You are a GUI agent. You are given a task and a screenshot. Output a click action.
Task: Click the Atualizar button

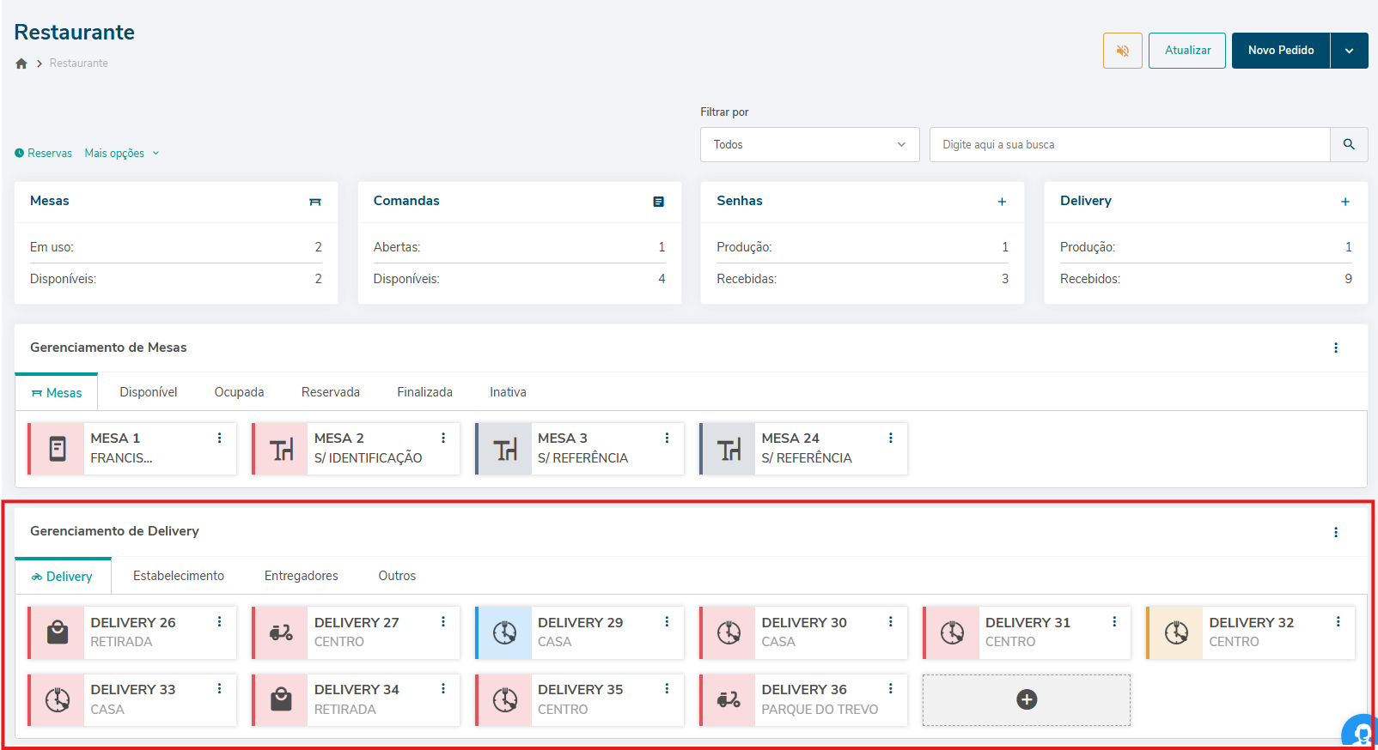[1186, 51]
